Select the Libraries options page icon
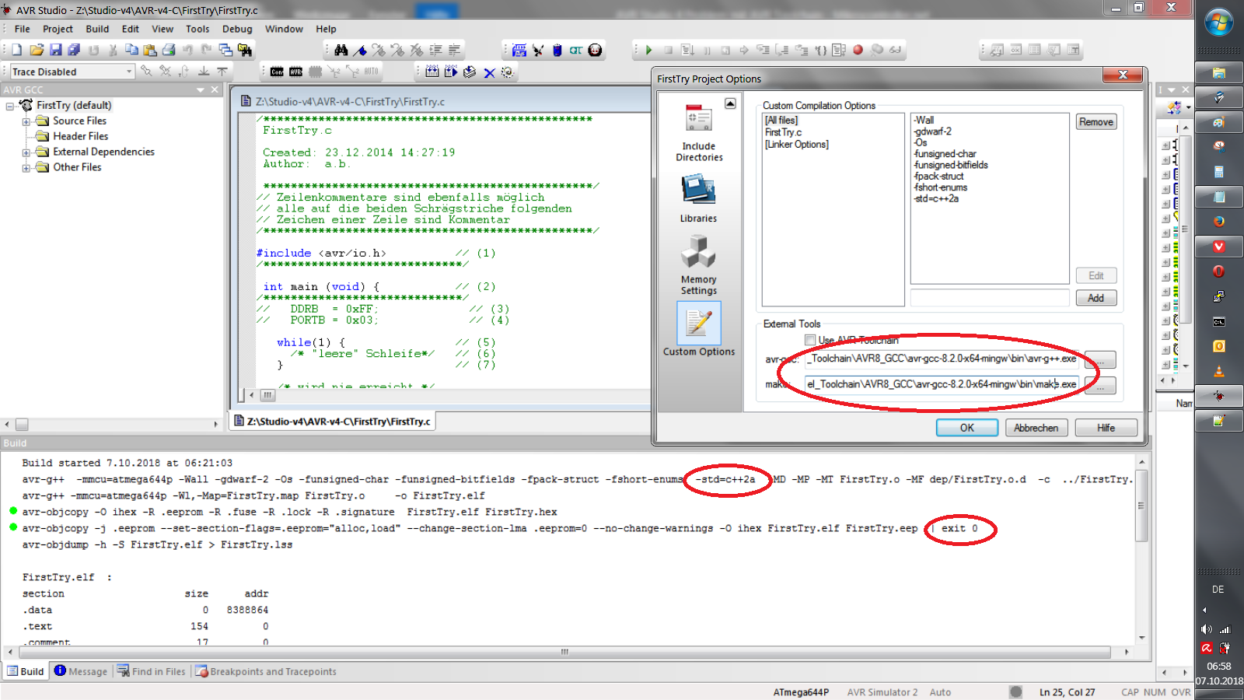 (x=698, y=198)
